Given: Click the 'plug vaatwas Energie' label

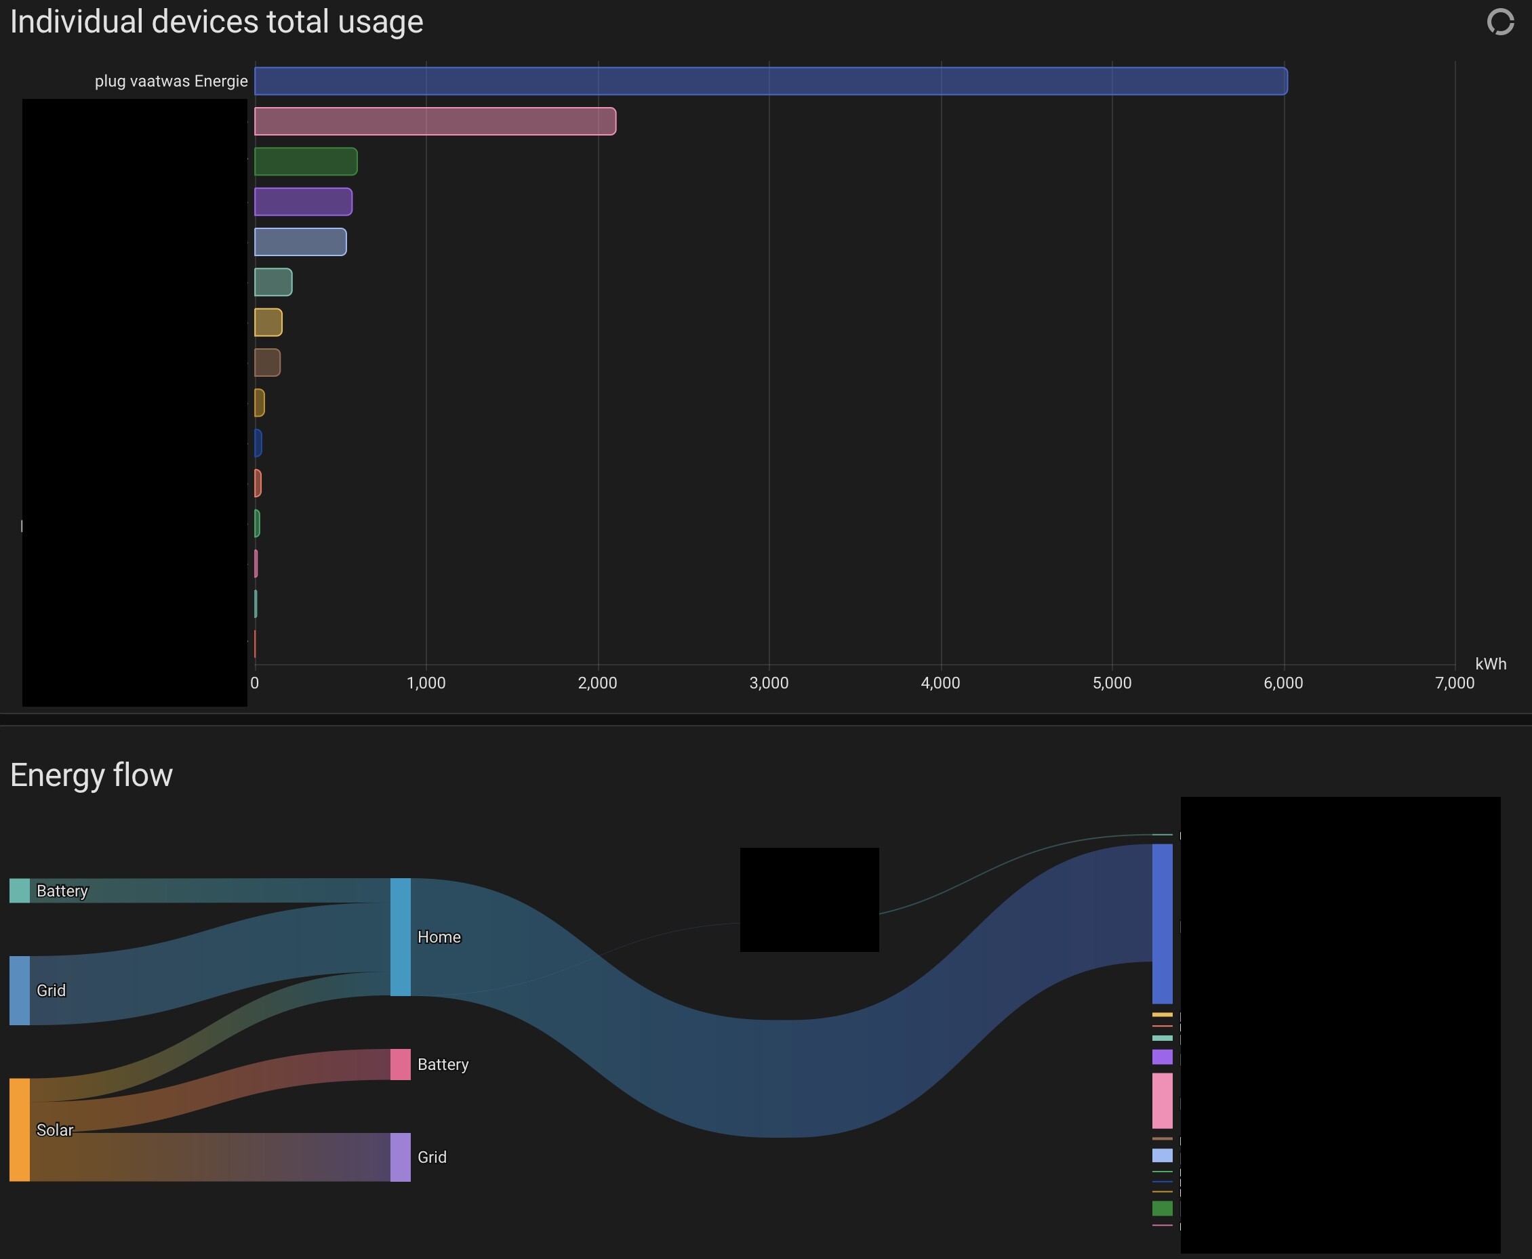Looking at the screenshot, I should pos(172,81).
